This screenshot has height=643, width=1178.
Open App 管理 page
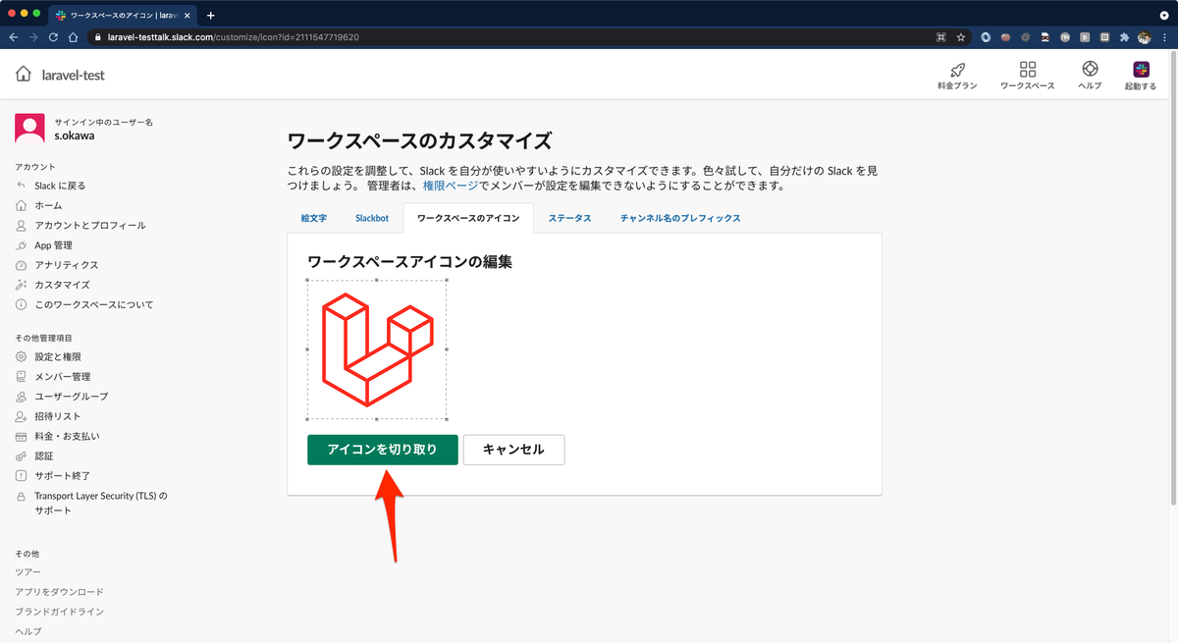point(53,245)
